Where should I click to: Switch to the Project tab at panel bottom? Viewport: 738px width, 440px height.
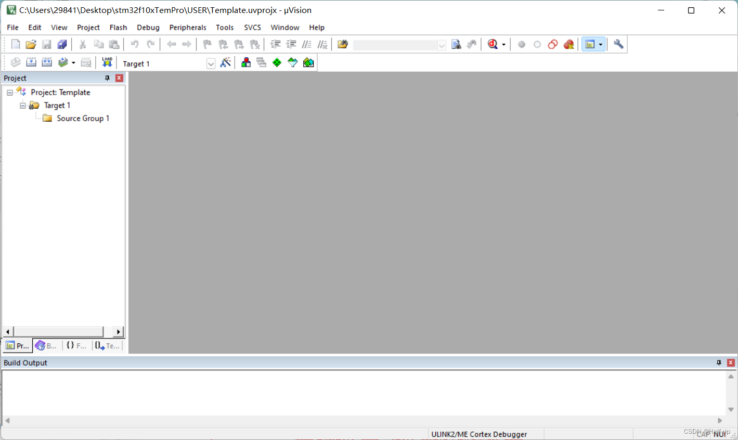[18, 345]
